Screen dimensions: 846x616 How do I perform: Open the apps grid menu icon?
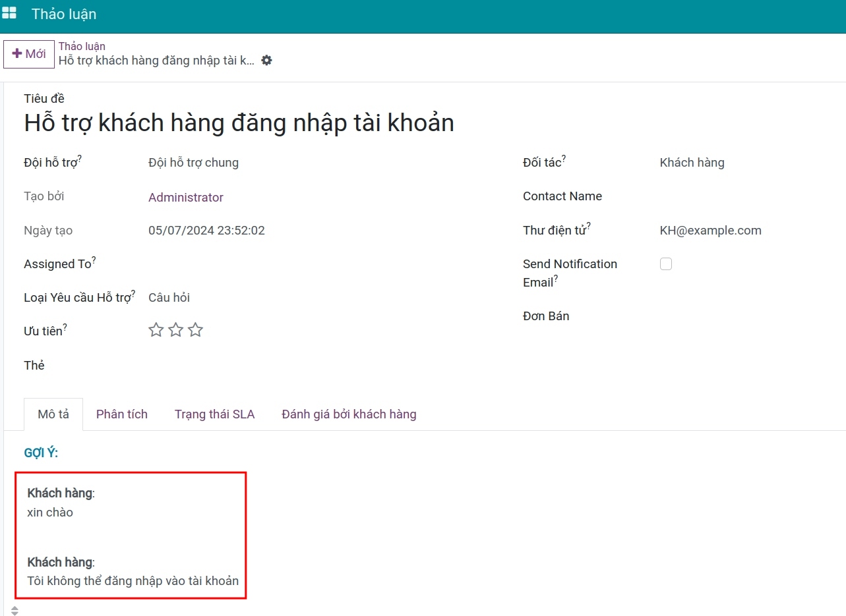[x=9, y=14]
